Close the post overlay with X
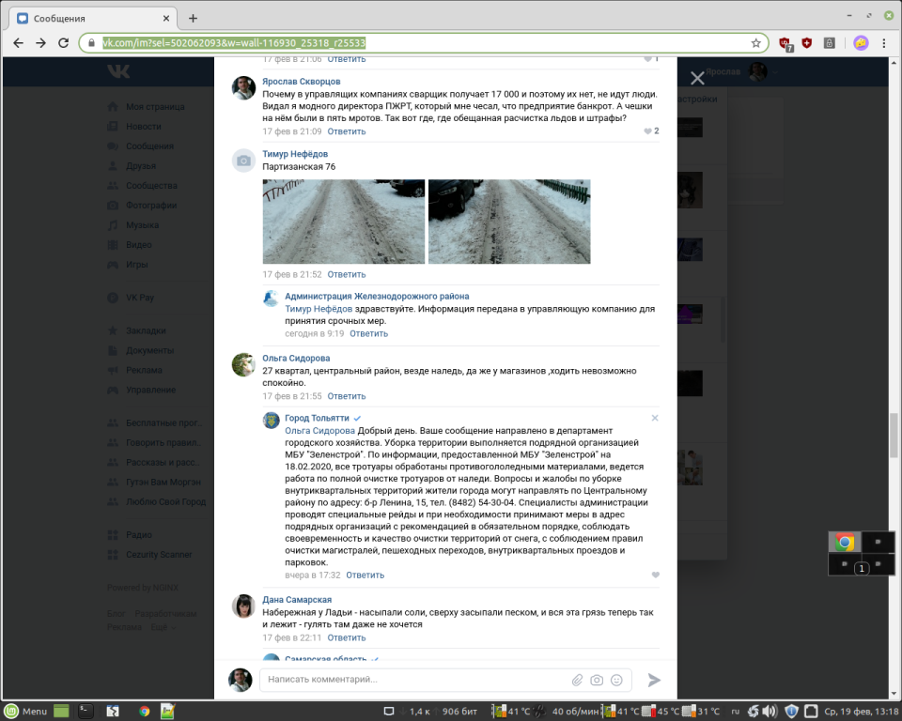 (x=697, y=79)
